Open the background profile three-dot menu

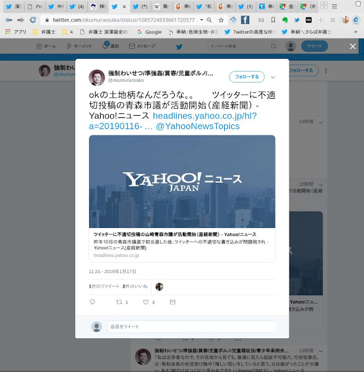[326, 70]
